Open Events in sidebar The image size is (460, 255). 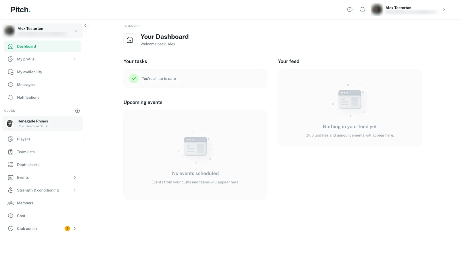tap(42, 177)
